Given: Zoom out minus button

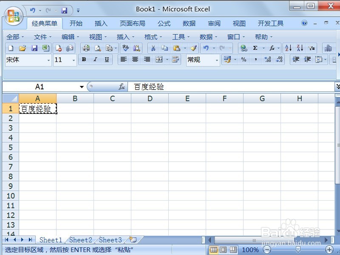Looking at the screenshot, I should point(267,250).
